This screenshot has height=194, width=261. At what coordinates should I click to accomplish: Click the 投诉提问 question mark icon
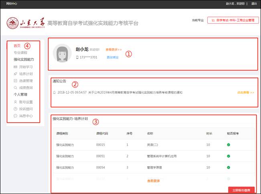15,109
